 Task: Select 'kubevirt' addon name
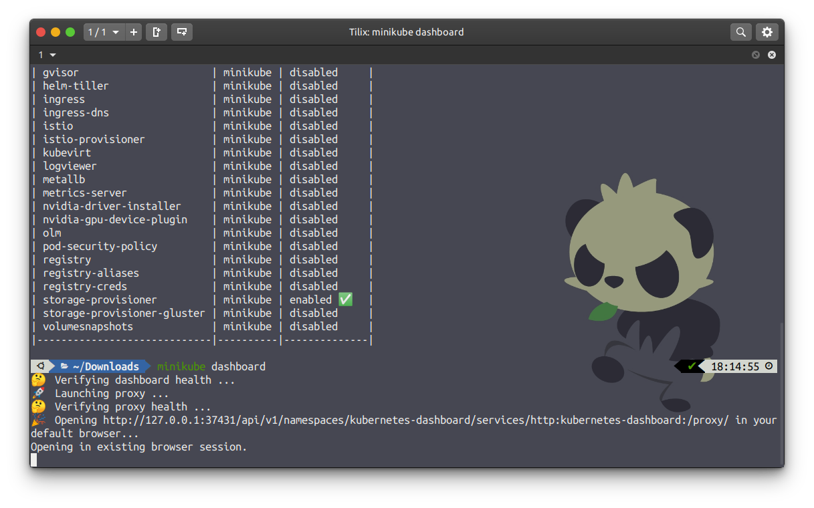click(67, 152)
